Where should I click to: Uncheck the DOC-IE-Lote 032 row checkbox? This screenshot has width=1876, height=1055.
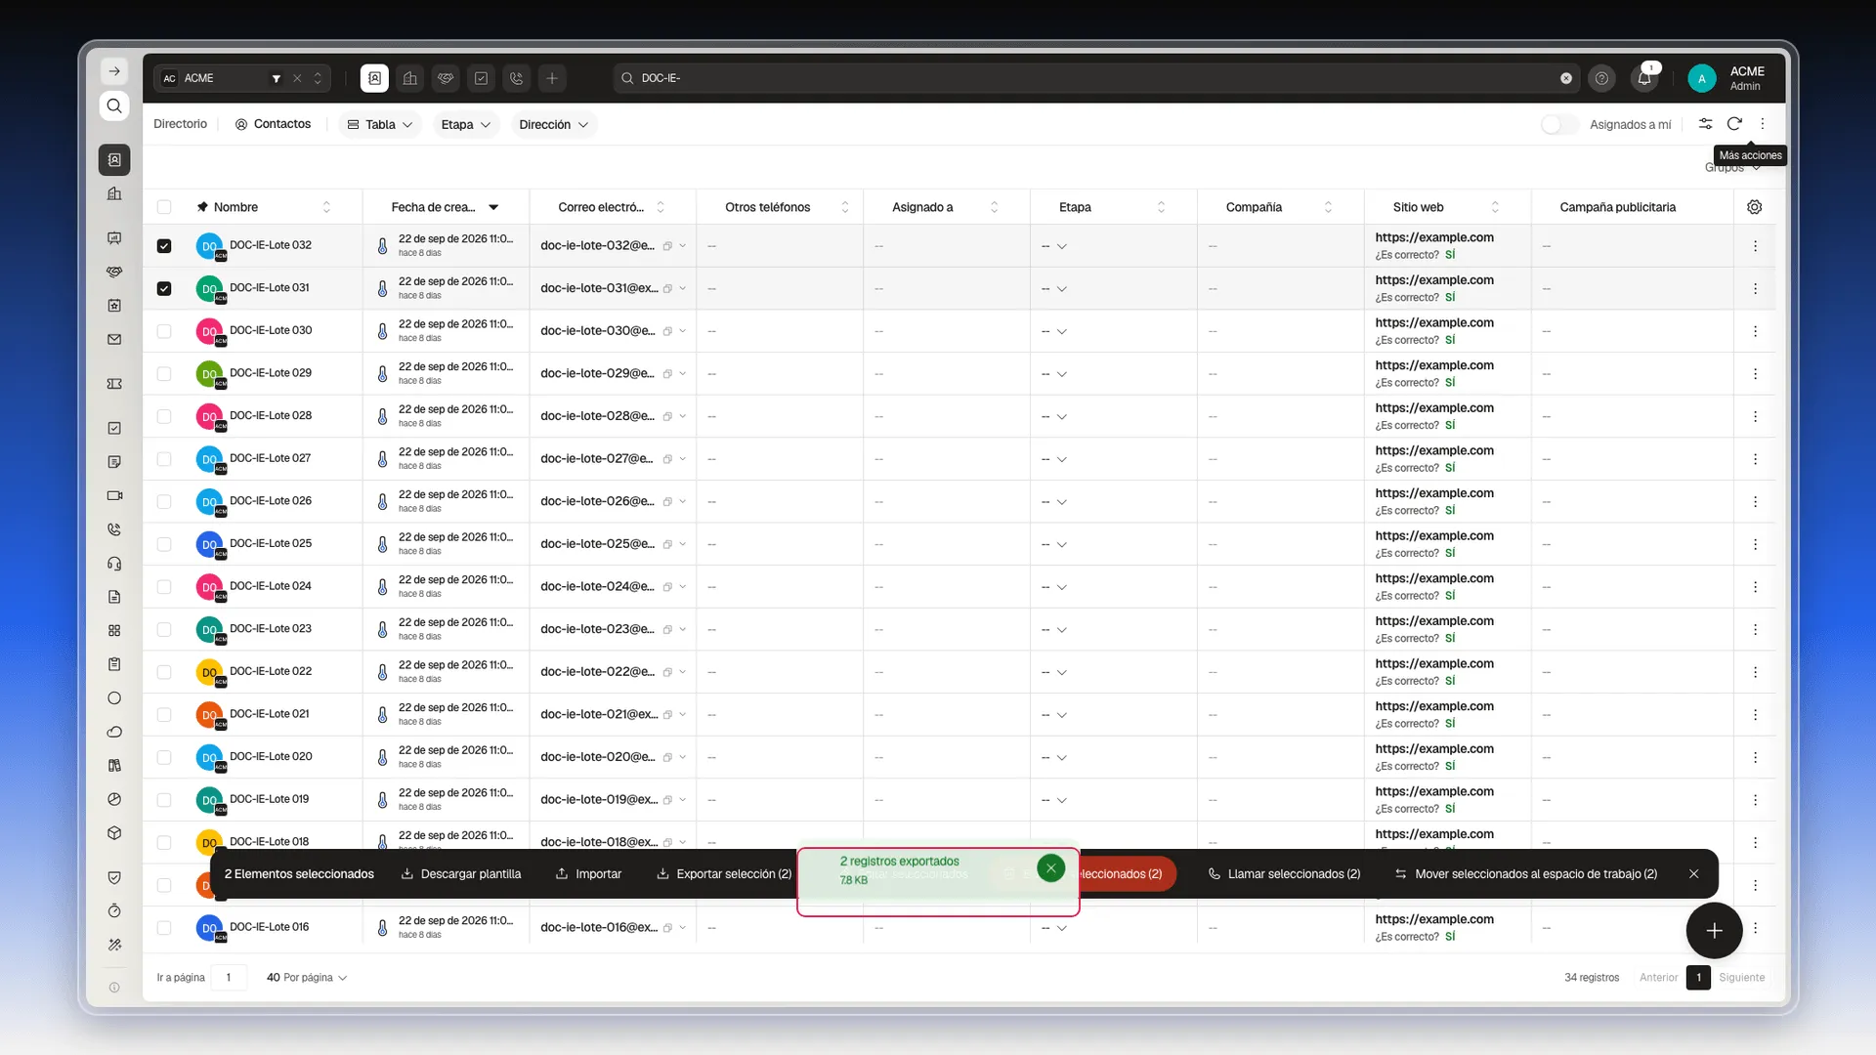[164, 246]
